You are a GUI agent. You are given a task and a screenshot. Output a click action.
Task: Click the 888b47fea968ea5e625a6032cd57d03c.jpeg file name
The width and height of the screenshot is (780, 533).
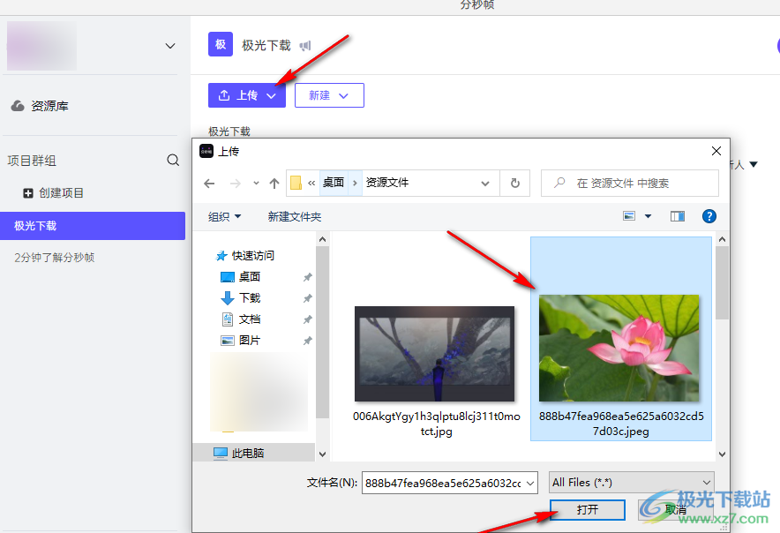click(x=621, y=424)
